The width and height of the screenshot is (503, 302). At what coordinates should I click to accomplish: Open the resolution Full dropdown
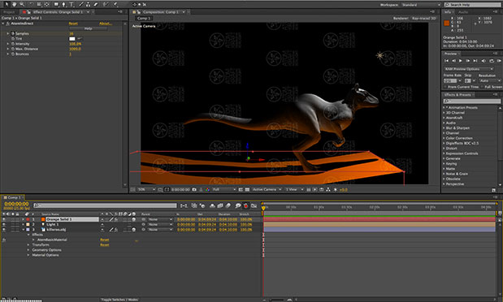point(224,189)
